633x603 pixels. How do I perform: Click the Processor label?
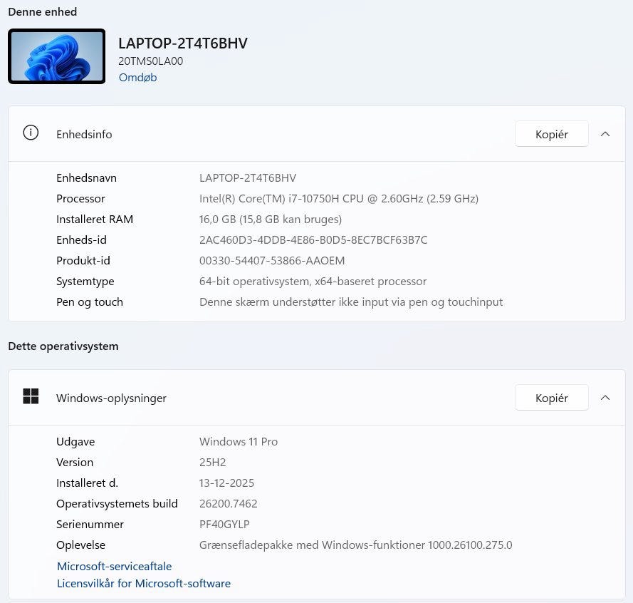[x=80, y=198]
